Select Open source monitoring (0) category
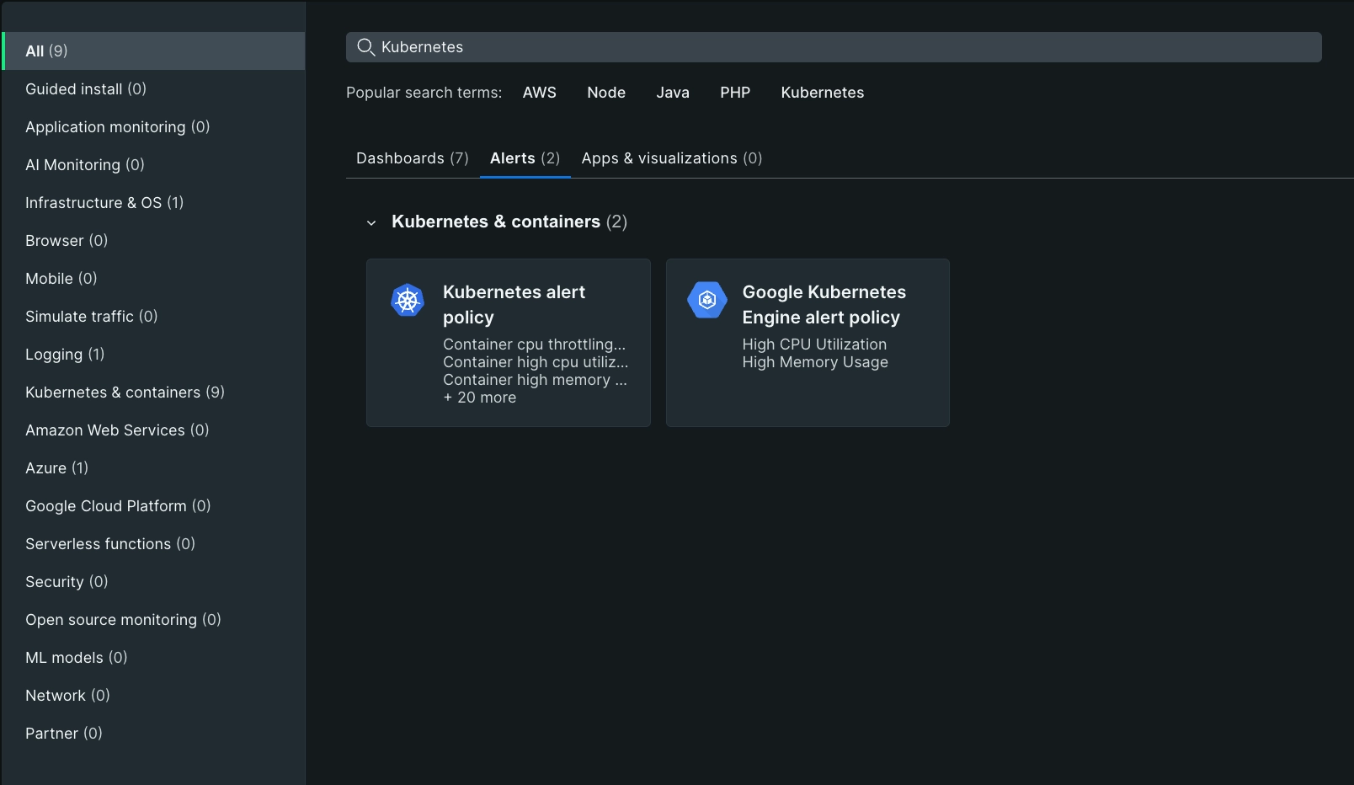This screenshot has height=785, width=1354. 153,619
